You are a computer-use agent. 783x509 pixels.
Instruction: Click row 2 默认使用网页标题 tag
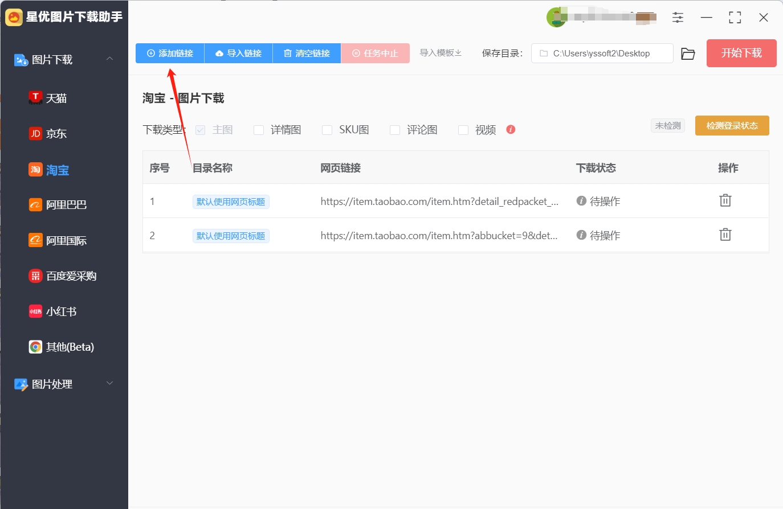click(231, 236)
